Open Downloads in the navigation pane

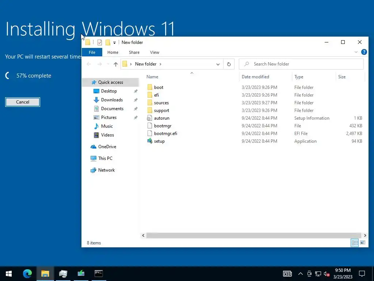112,100
